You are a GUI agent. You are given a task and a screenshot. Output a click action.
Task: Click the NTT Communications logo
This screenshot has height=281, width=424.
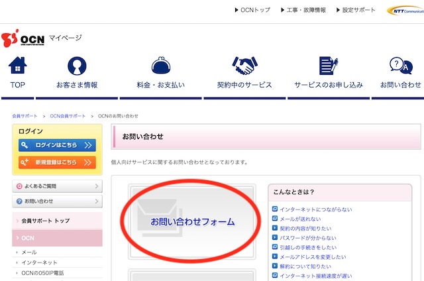405,11
